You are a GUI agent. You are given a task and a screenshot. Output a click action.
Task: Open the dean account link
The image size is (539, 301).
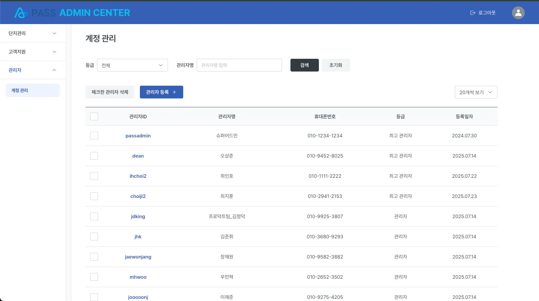[138, 156]
